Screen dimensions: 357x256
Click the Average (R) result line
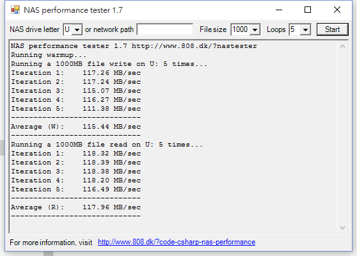[x=76, y=207]
